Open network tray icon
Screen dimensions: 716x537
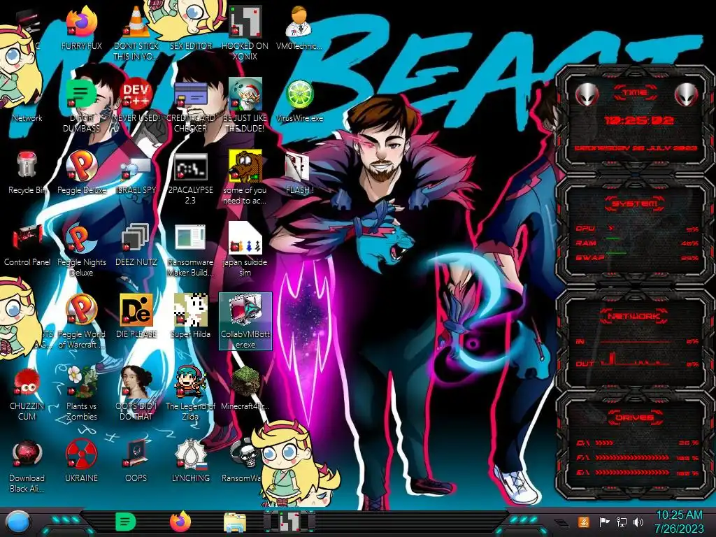[x=622, y=522]
